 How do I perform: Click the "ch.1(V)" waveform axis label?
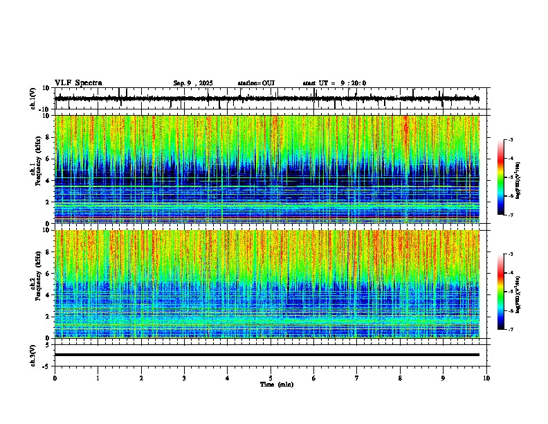pyautogui.click(x=33, y=98)
